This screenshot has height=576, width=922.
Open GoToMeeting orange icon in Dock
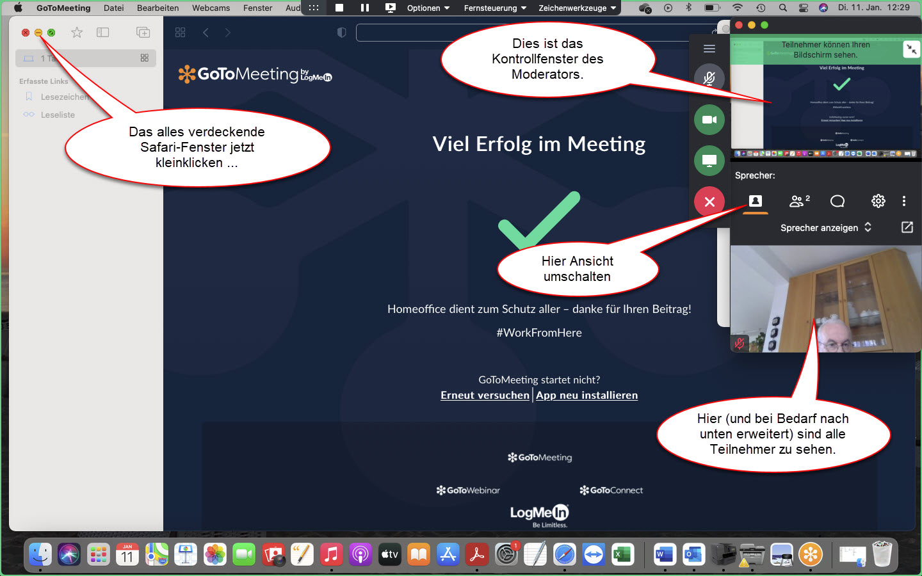810,554
